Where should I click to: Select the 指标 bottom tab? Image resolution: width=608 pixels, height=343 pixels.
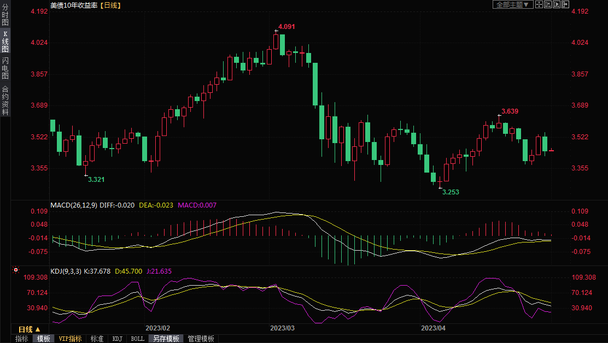pos(21,339)
